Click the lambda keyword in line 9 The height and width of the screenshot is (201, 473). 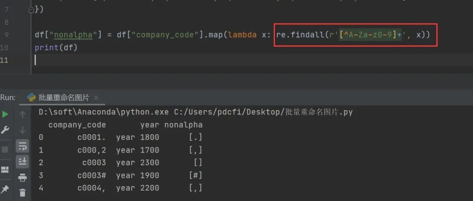242,35
